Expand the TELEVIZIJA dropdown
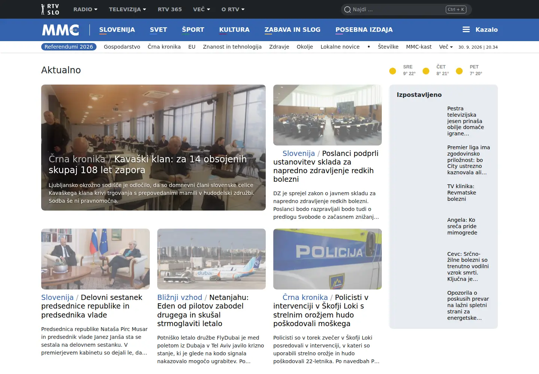539x374 pixels. 128,9
